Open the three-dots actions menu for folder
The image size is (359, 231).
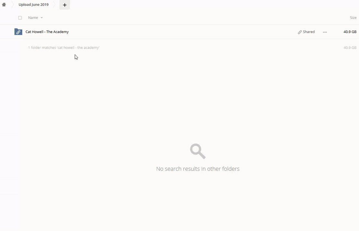tap(325, 32)
